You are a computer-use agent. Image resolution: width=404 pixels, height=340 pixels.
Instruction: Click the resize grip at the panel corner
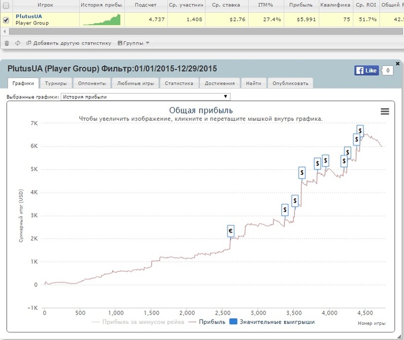click(x=399, y=337)
